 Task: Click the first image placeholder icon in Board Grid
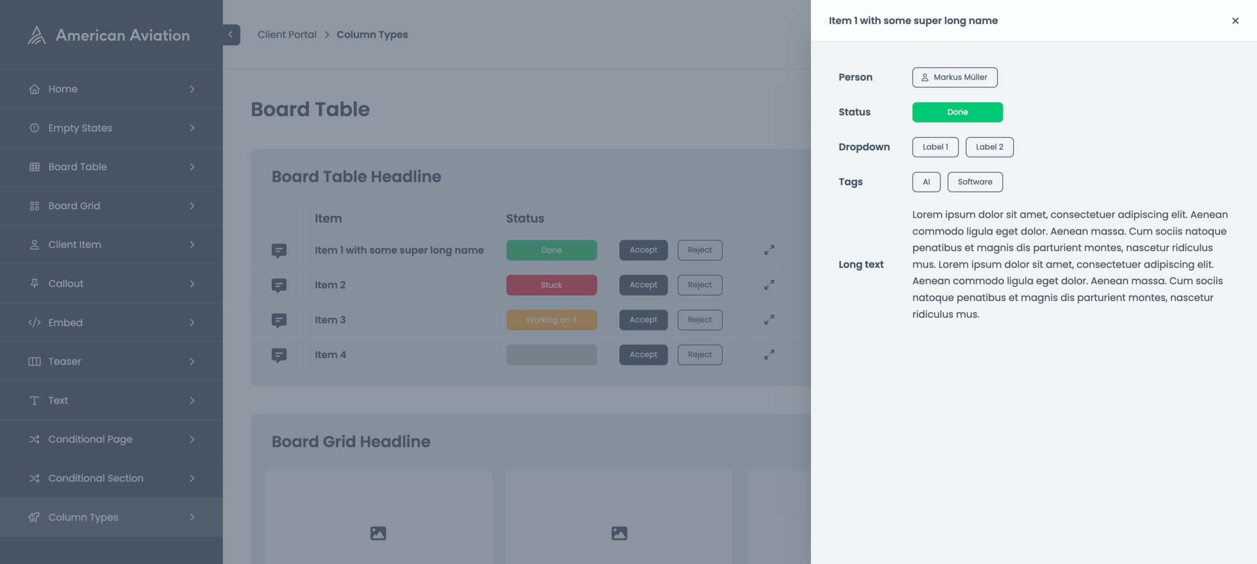coord(378,533)
